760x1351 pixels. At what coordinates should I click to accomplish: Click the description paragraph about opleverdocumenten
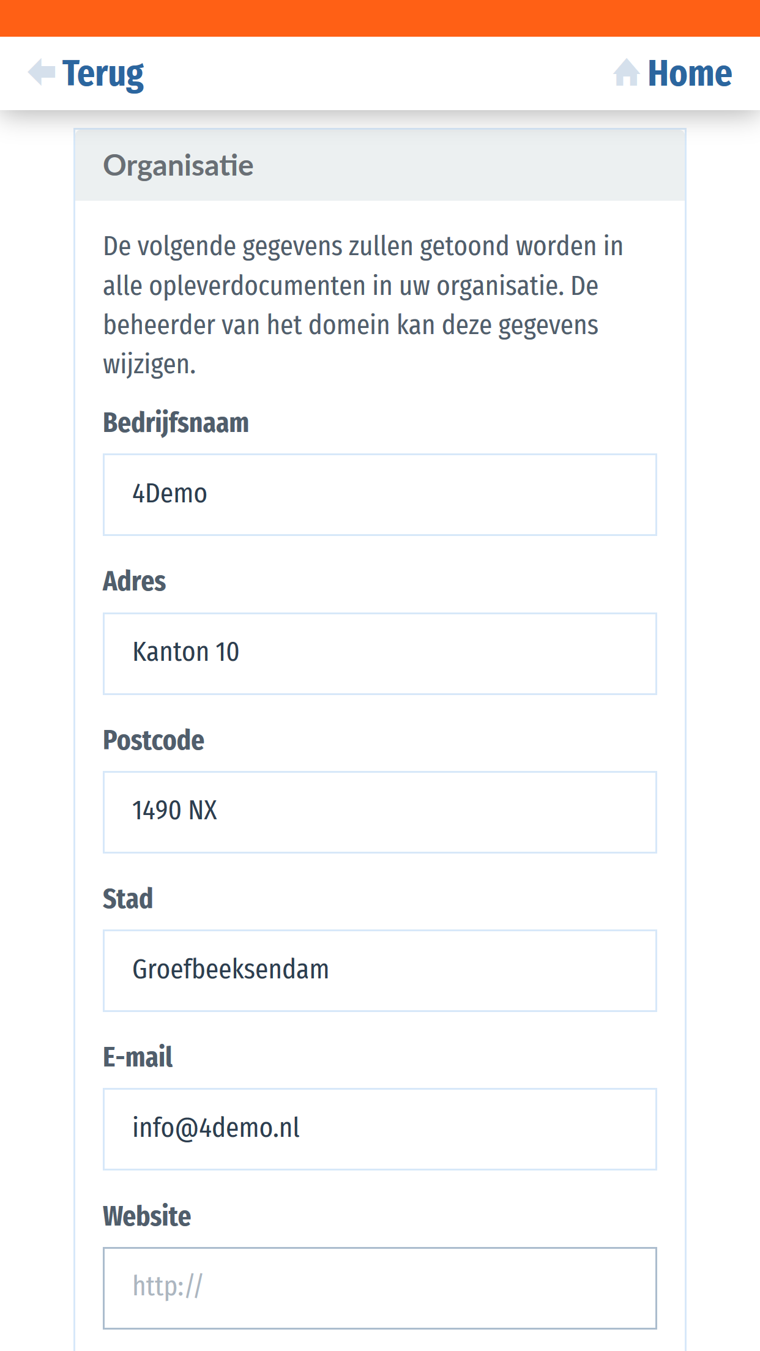coord(362,305)
